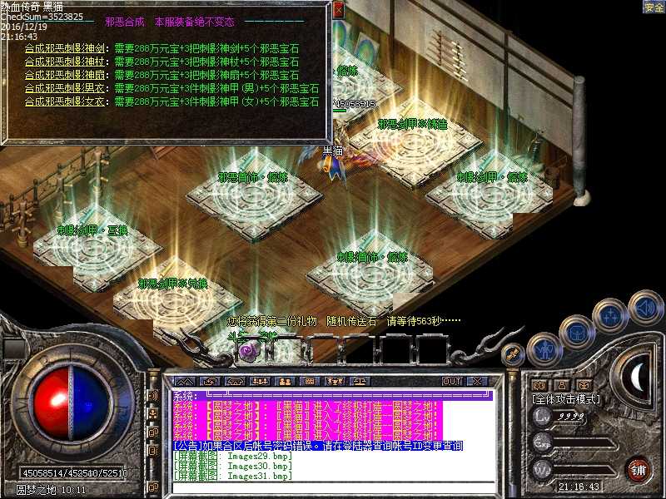This screenshot has width=666, height=499.
Task: Click the three-figures group icon in chat toolbar
Action: click(x=260, y=381)
